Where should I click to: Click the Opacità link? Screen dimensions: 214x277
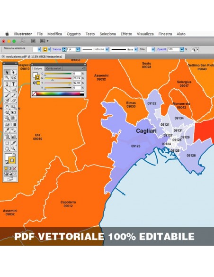click(x=162, y=49)
